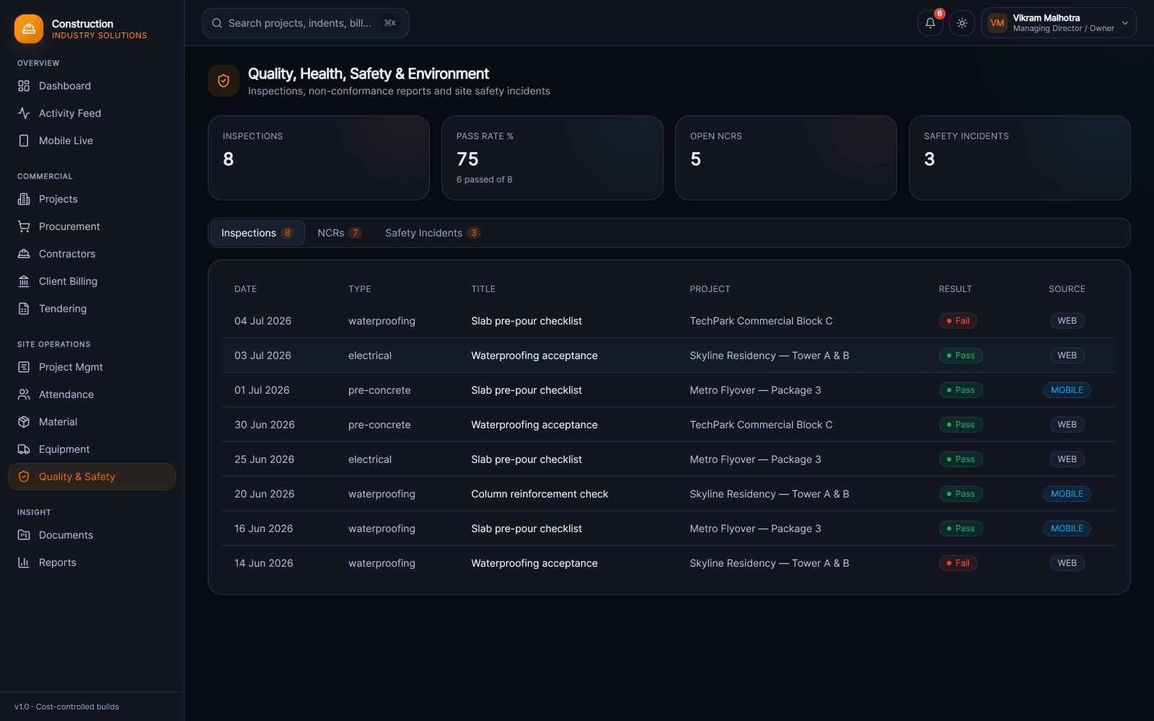Image resolution: width=1154 pixels, height=721 pixels.
Task: Open the Material sidebar link
Action: coord(92,422)
